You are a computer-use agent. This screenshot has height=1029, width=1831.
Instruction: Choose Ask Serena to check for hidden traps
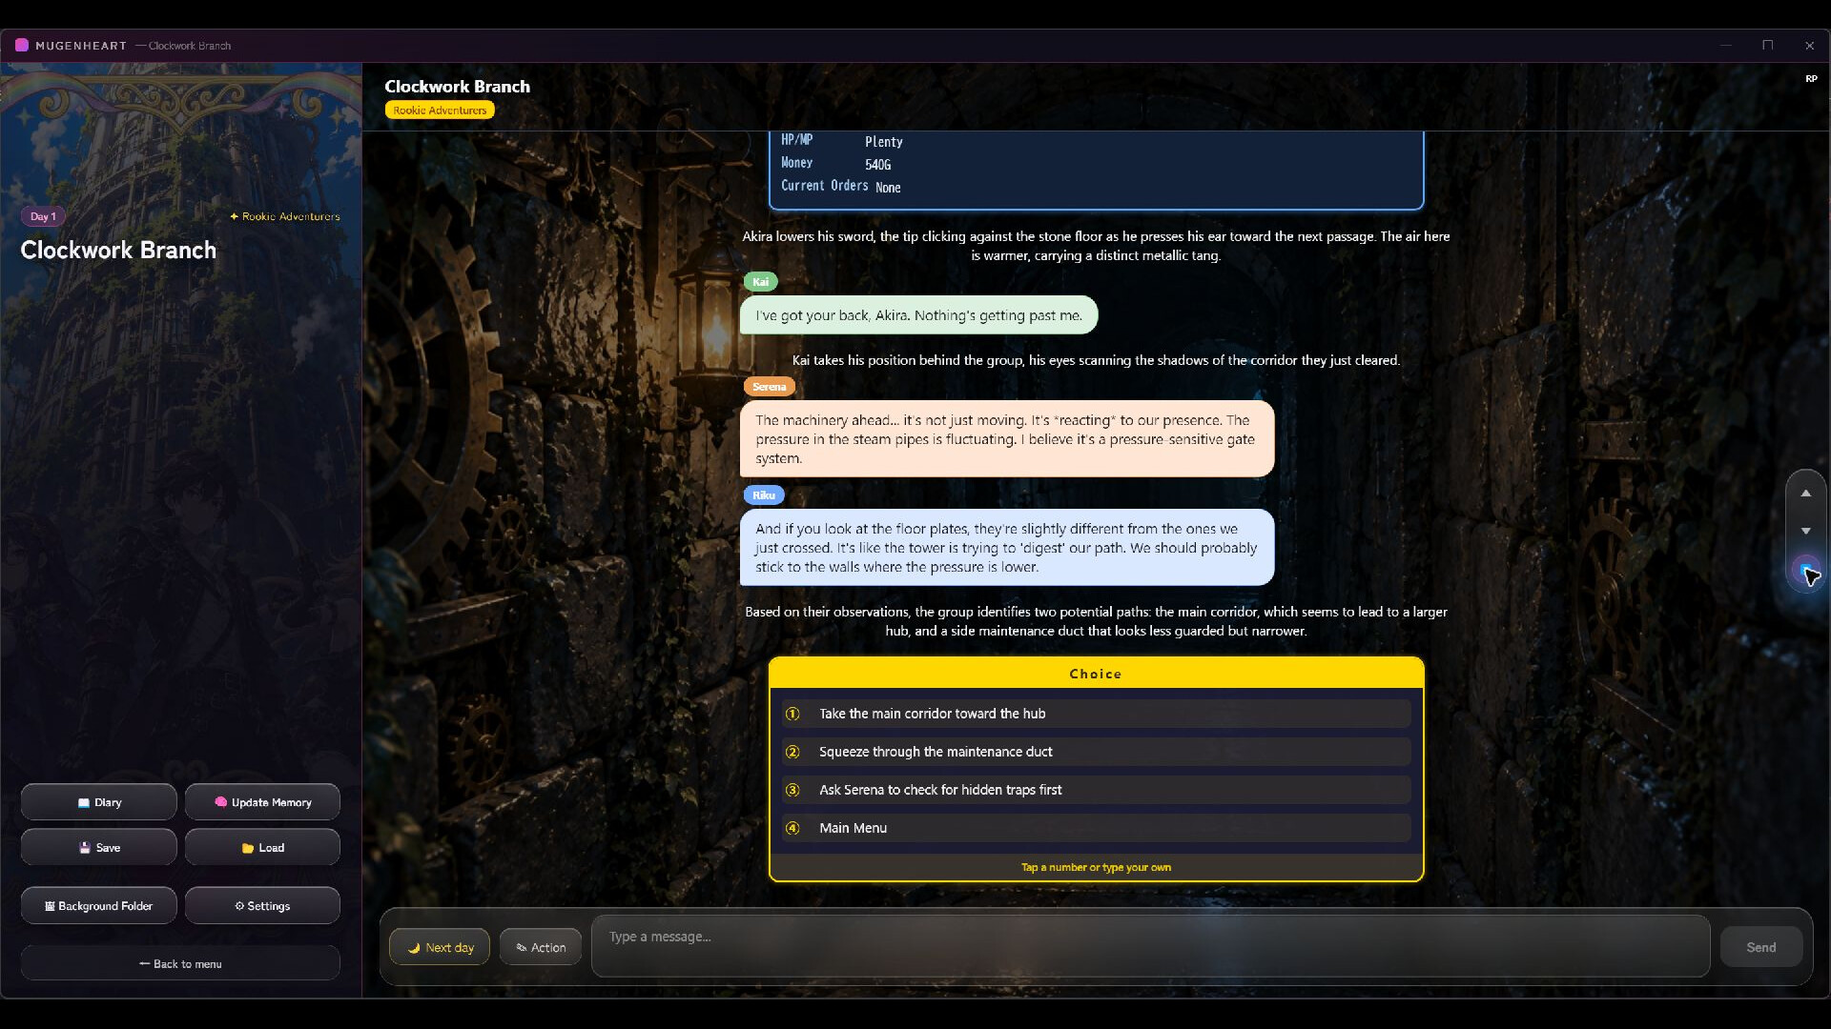1096,790
